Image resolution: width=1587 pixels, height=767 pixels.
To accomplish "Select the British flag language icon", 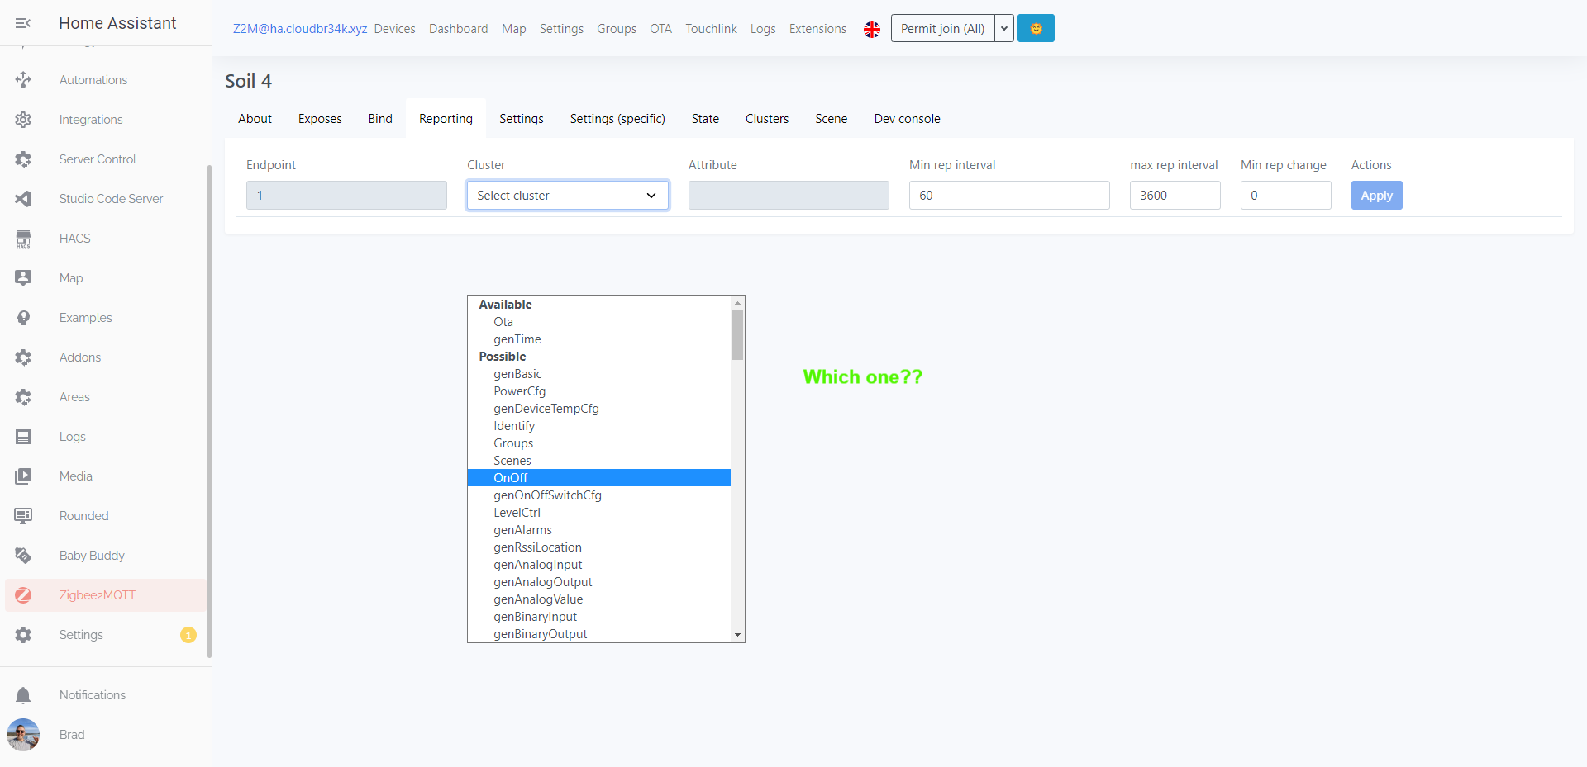I will [x=872, y=28].
